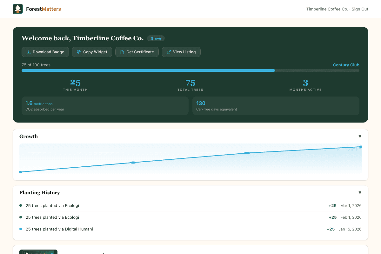Screen dimensions: 381x254
Task: Click the Download Badge button
Action: click(45, 52)
